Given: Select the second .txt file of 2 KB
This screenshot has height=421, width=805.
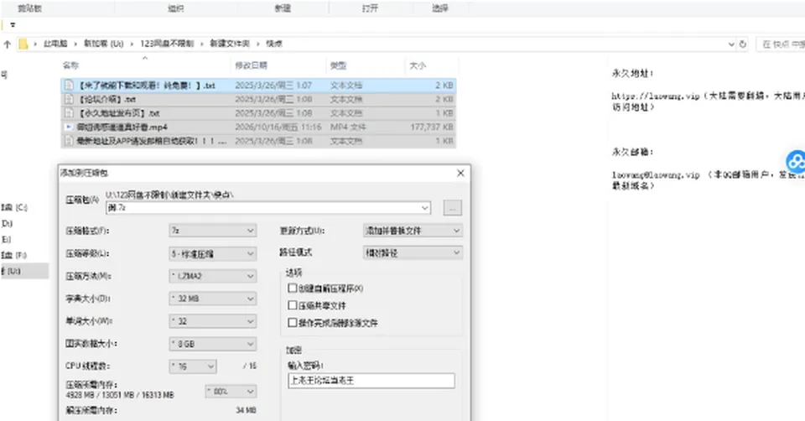Looking at the screenshot, I should point(258,99).
